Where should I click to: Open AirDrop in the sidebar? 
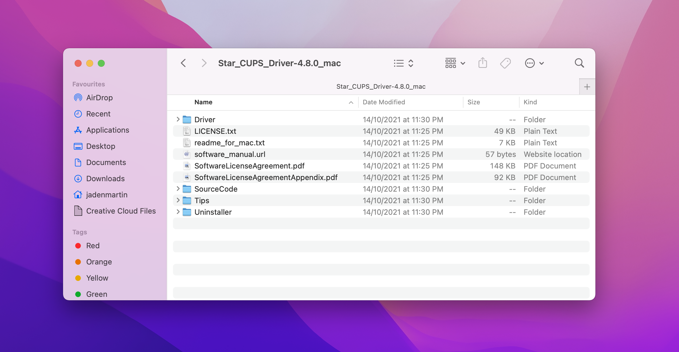pyautogui.click(x=99, y=98)
